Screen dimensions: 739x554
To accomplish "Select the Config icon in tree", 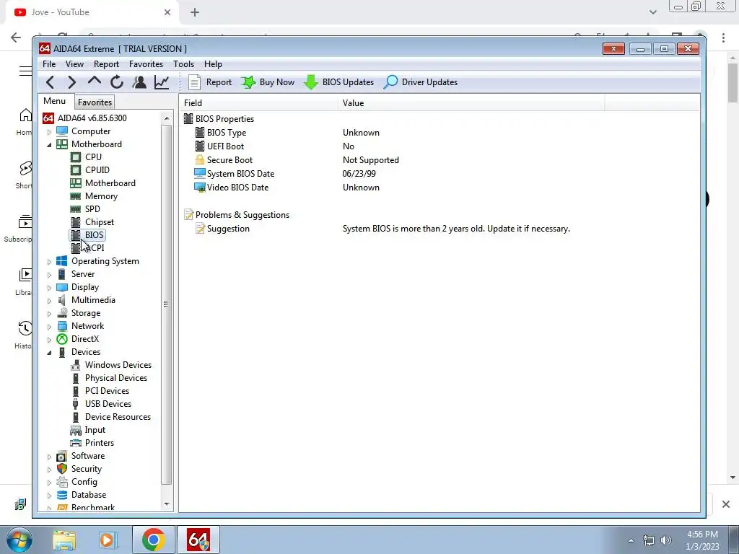I will click(x=62, y=482).
